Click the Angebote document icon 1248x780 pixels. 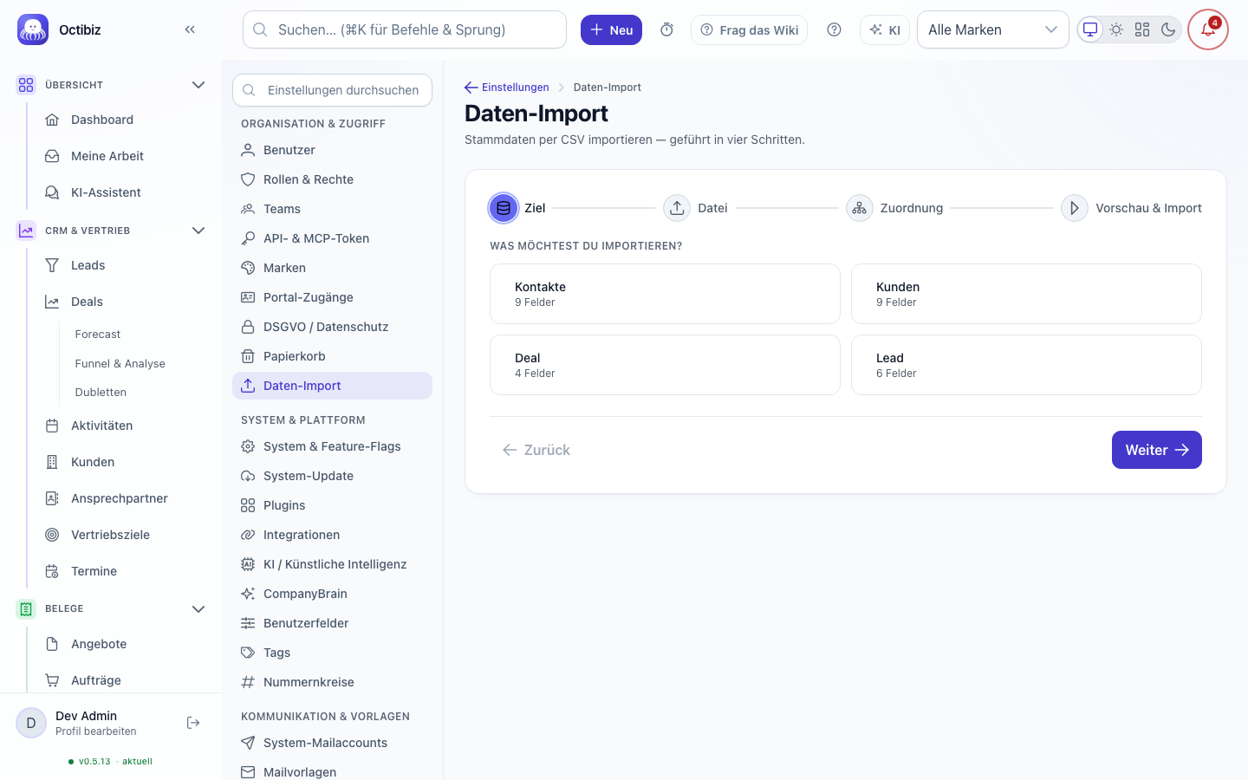pos(52,644)
